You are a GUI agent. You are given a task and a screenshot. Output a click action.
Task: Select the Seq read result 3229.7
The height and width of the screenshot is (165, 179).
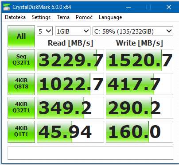pos(70,60)
